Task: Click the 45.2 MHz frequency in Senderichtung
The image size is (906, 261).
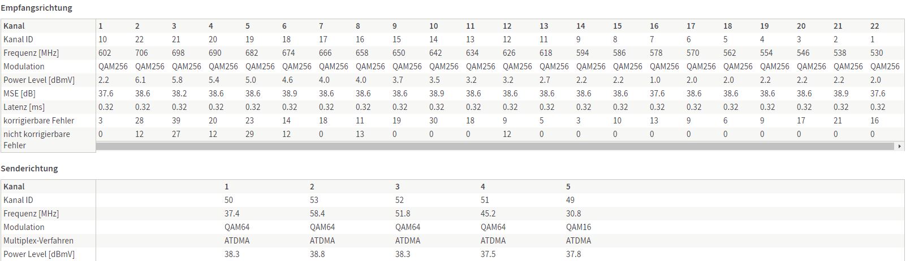Action: pyautogui.click(x=488, y=214)
